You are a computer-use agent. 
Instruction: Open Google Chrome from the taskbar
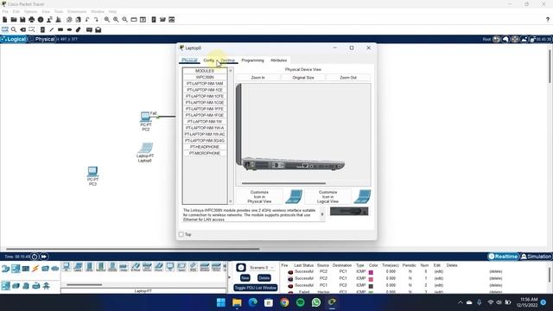[284, 302]
